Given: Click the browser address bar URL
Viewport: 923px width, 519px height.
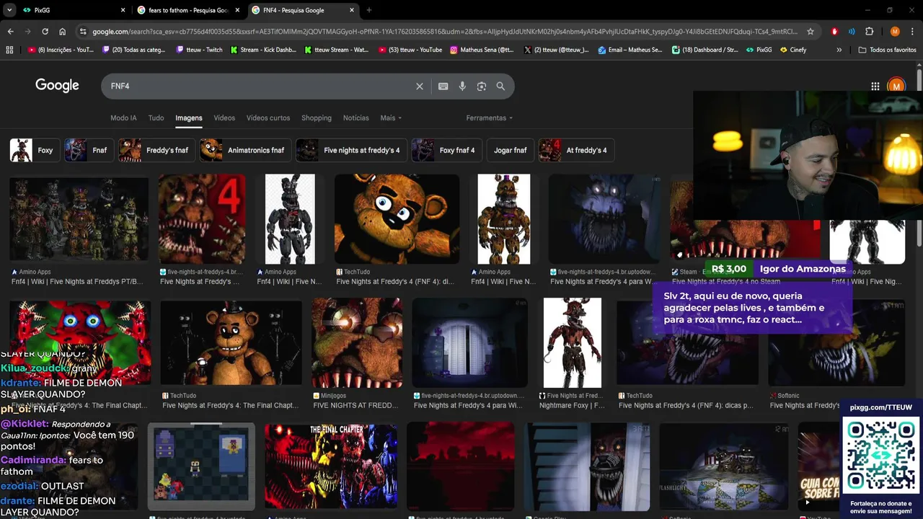Looking at the screenshot, I should coord(445,32).
